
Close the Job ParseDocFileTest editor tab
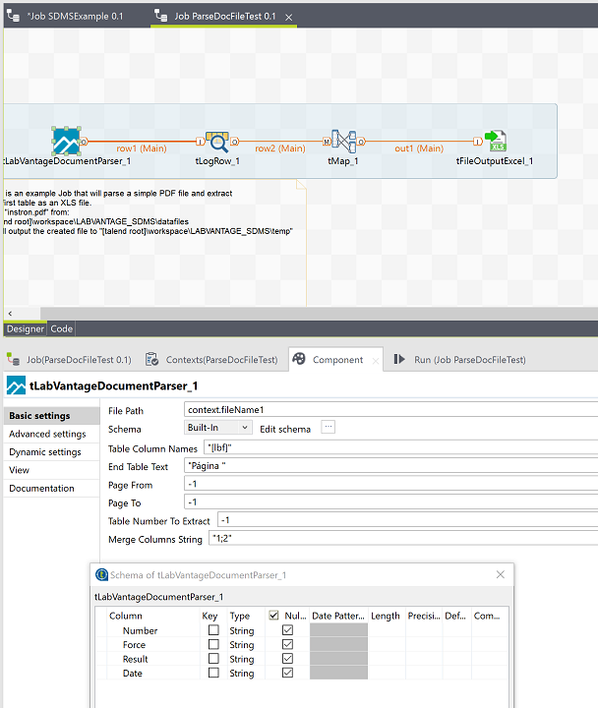pos(288,17)
